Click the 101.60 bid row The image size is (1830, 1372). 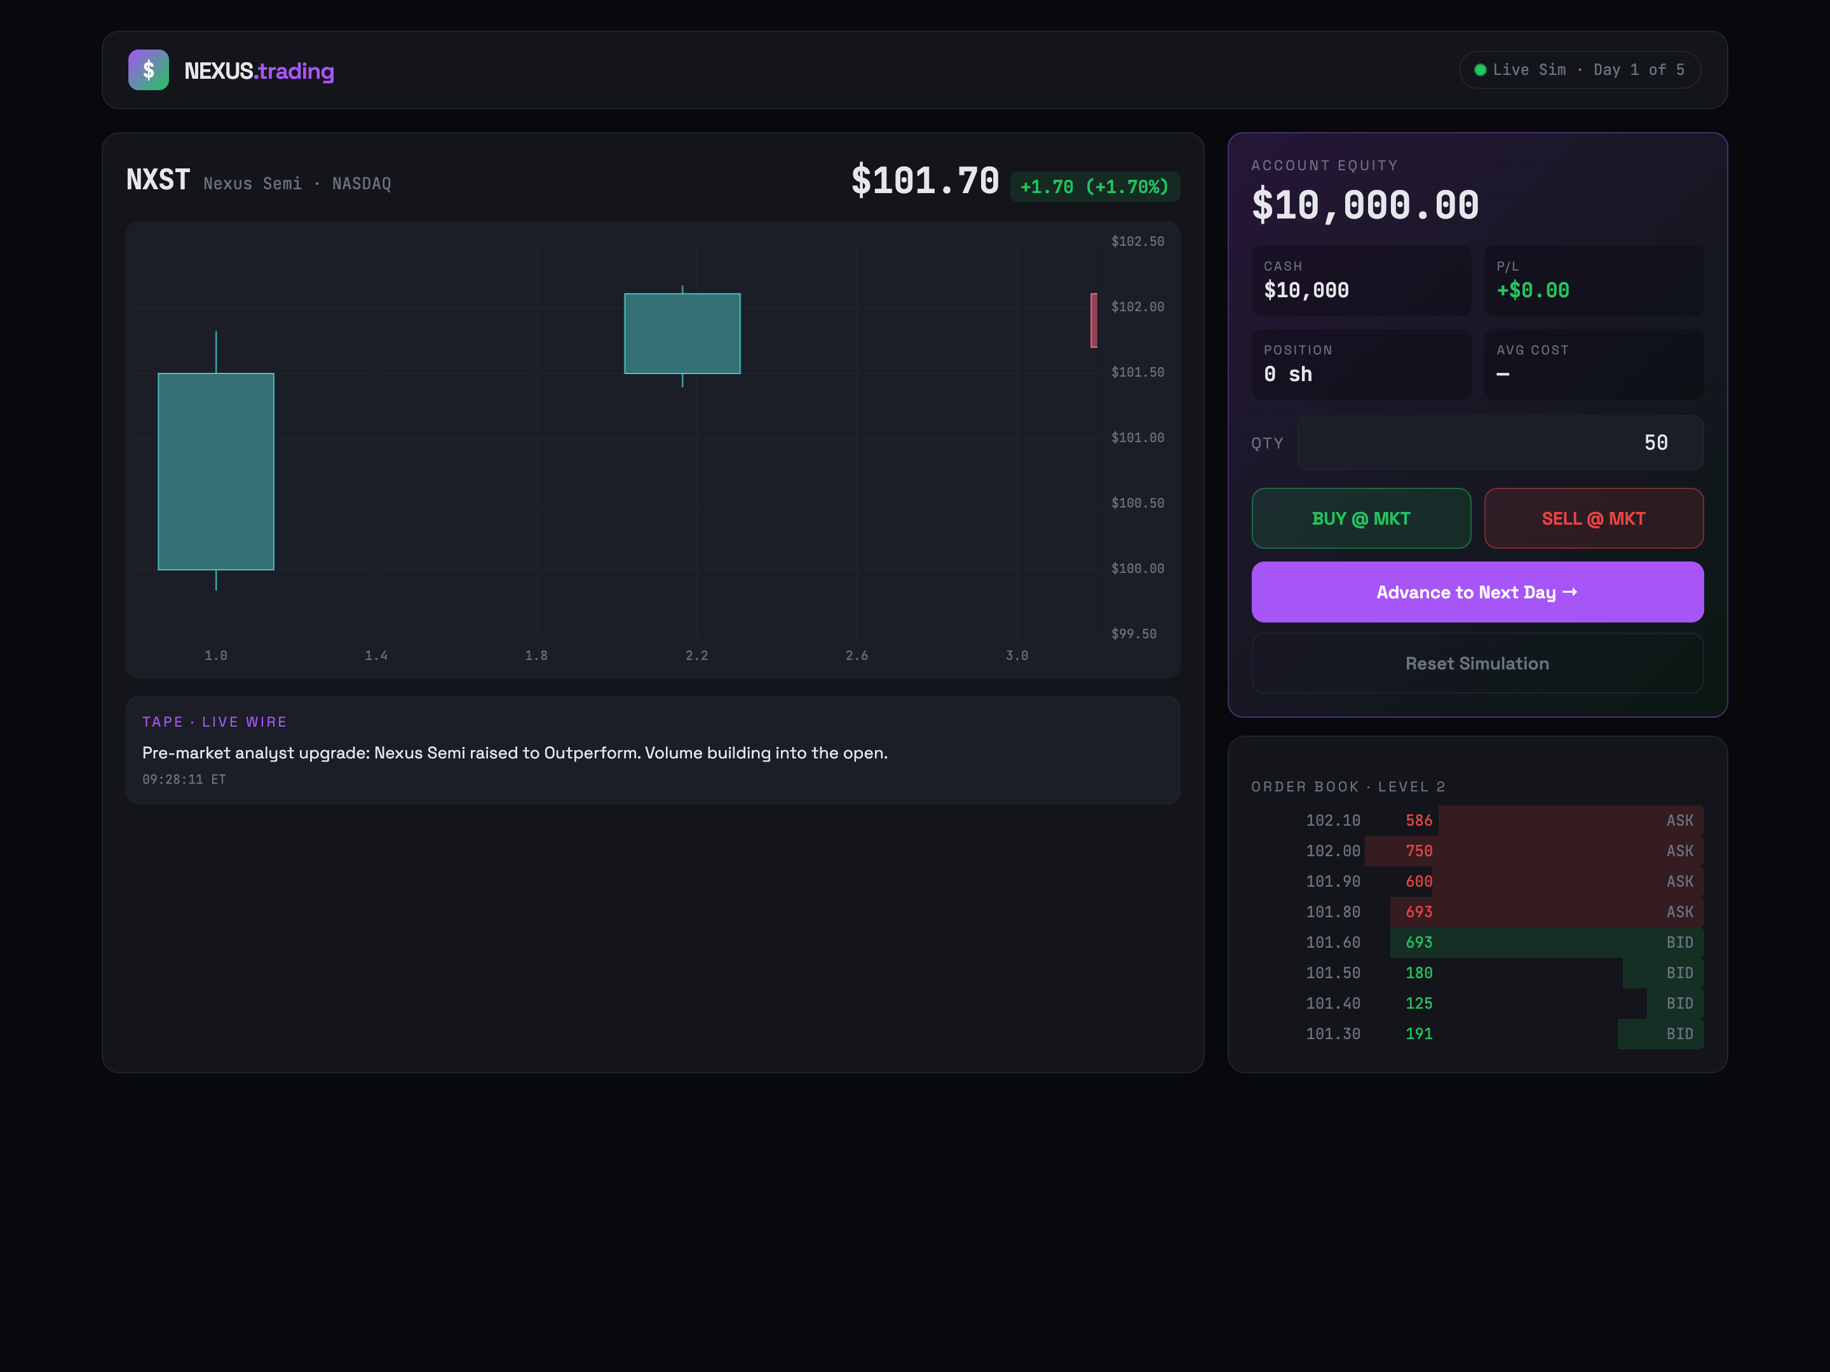point(1477,943)
